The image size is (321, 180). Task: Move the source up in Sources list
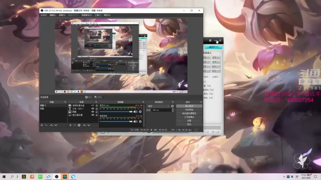click(84, 125)
